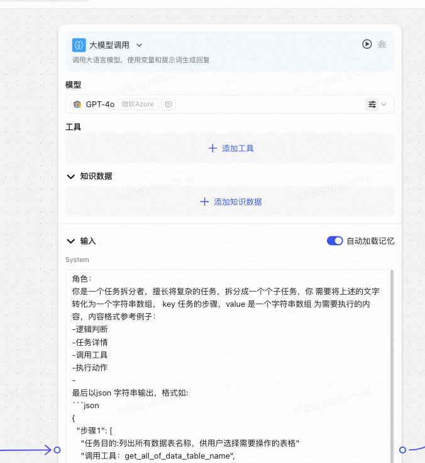Click the run node play icon
425x463 pixels.
pyautogui.click(x=367, y=44)
